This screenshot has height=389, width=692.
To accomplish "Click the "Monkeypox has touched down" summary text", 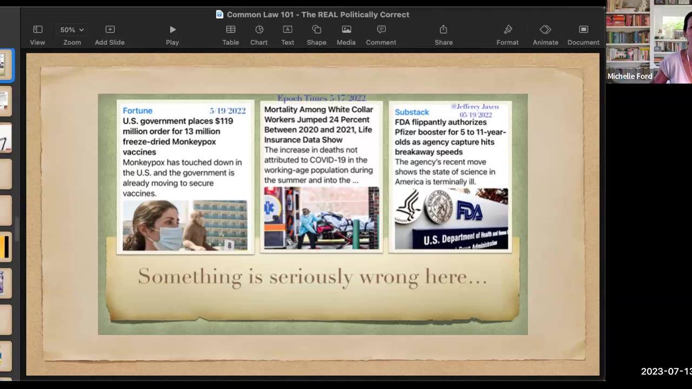I will pyautogui.click(x=182, y=178).
